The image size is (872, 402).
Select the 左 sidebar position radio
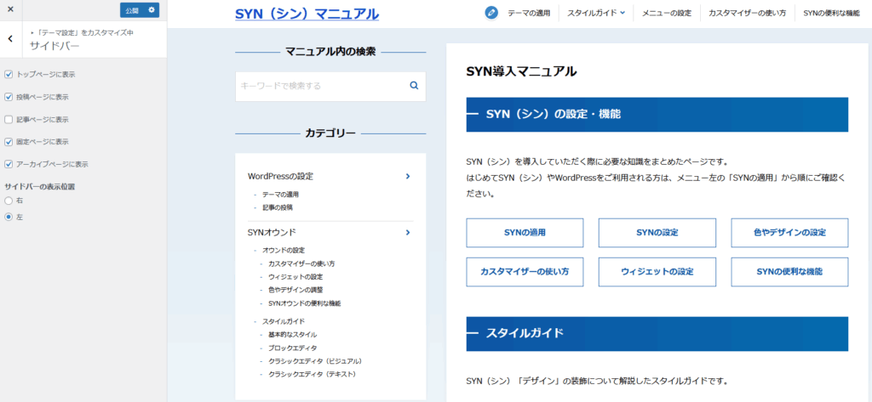coord(9,217)
